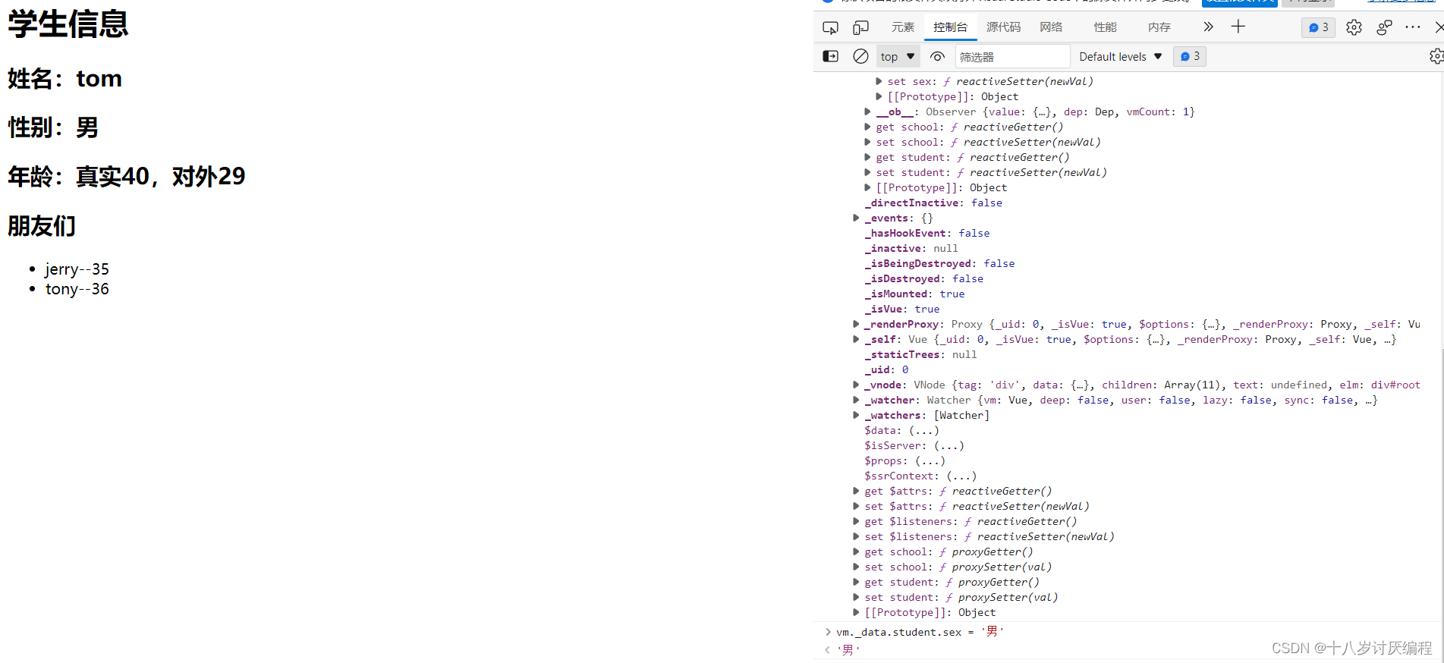Expand get student reactiveGetter entry
The height and width of the screenshot is (663, 1444).
pos(868,157)
